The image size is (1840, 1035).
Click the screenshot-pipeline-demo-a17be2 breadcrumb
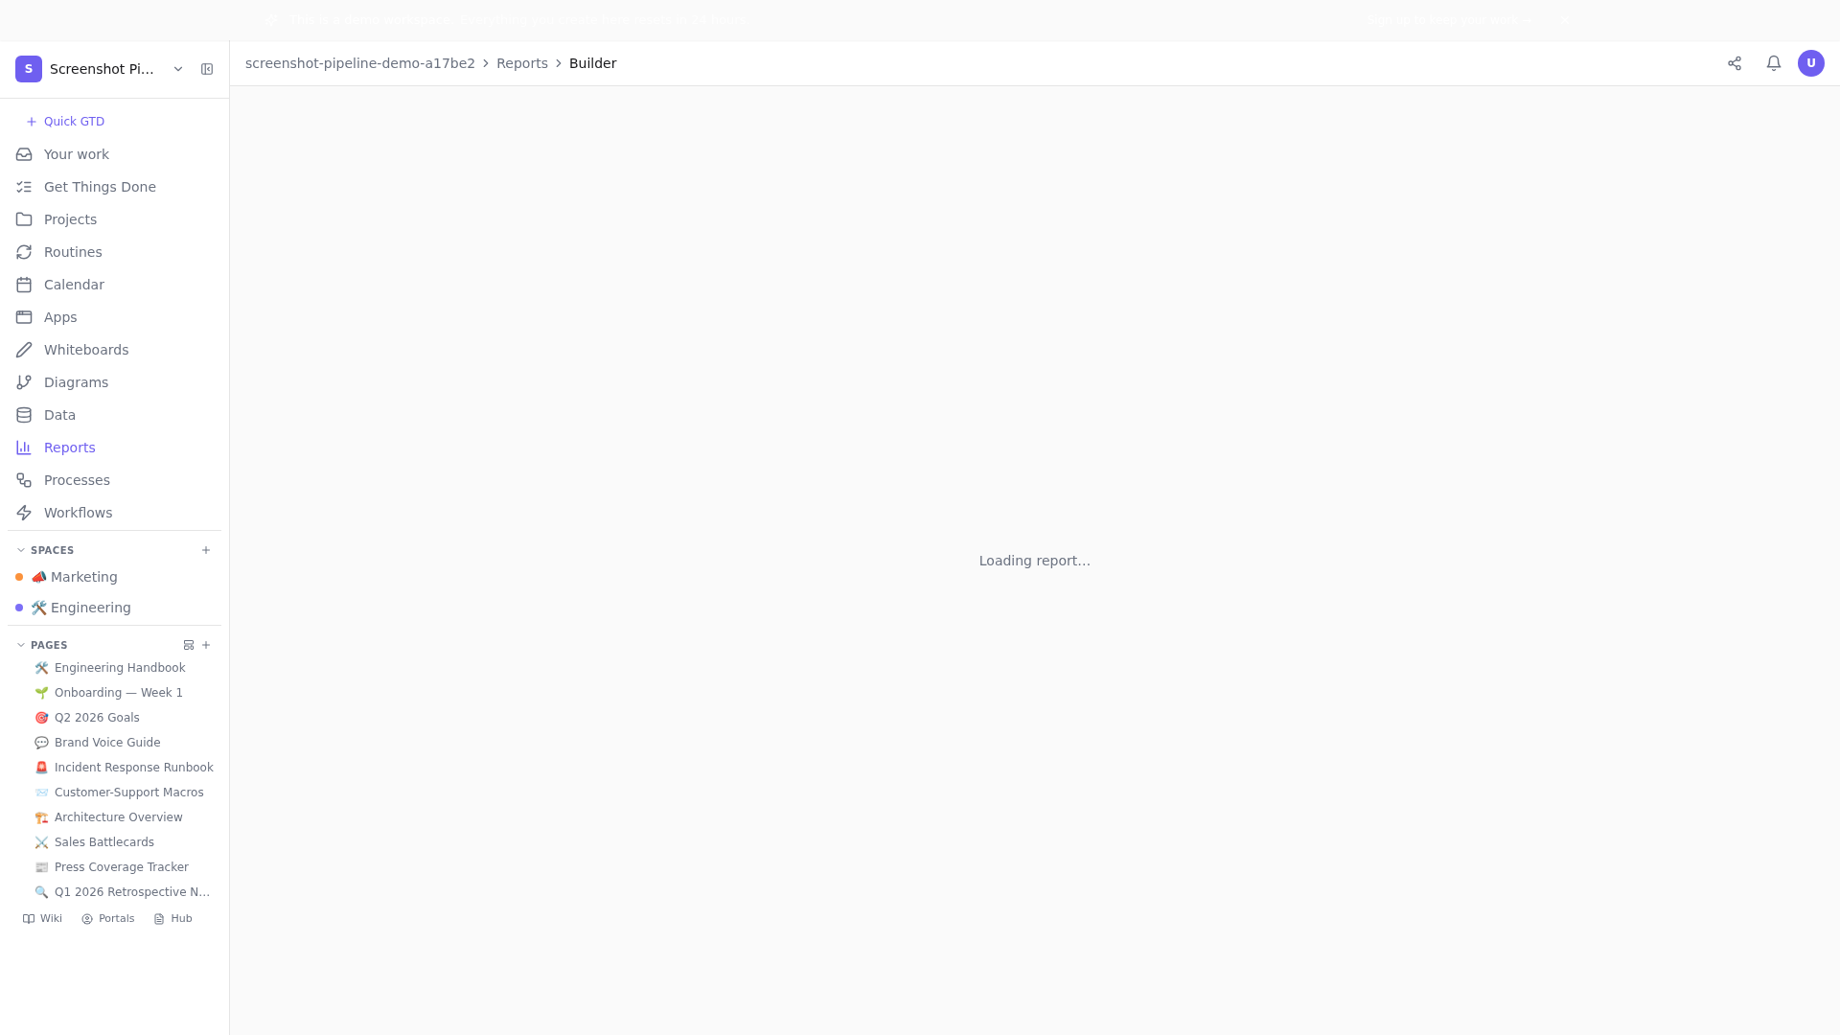click(x=360, y=63)
